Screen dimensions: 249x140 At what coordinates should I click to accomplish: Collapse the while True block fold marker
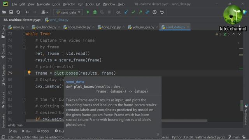(24, 34)
